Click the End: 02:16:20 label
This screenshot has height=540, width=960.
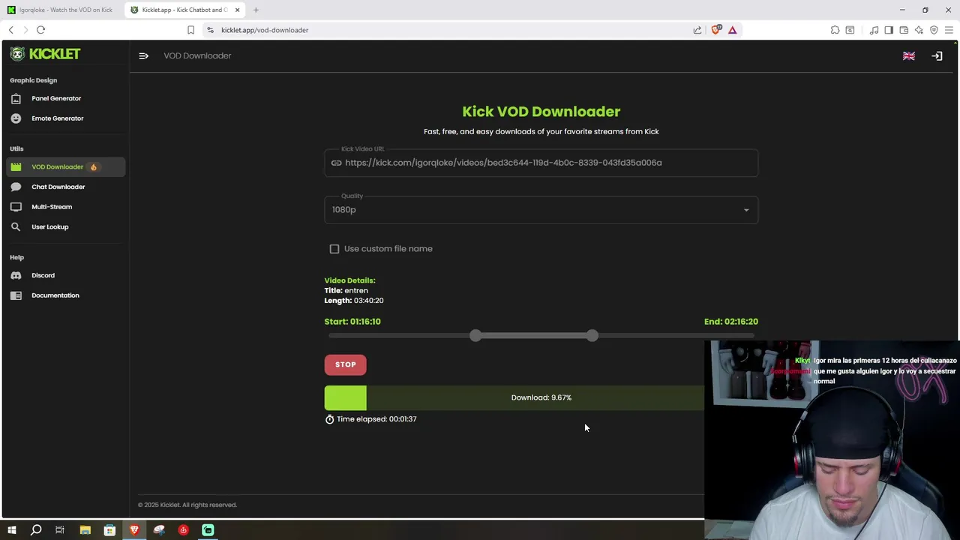point(731,322)
